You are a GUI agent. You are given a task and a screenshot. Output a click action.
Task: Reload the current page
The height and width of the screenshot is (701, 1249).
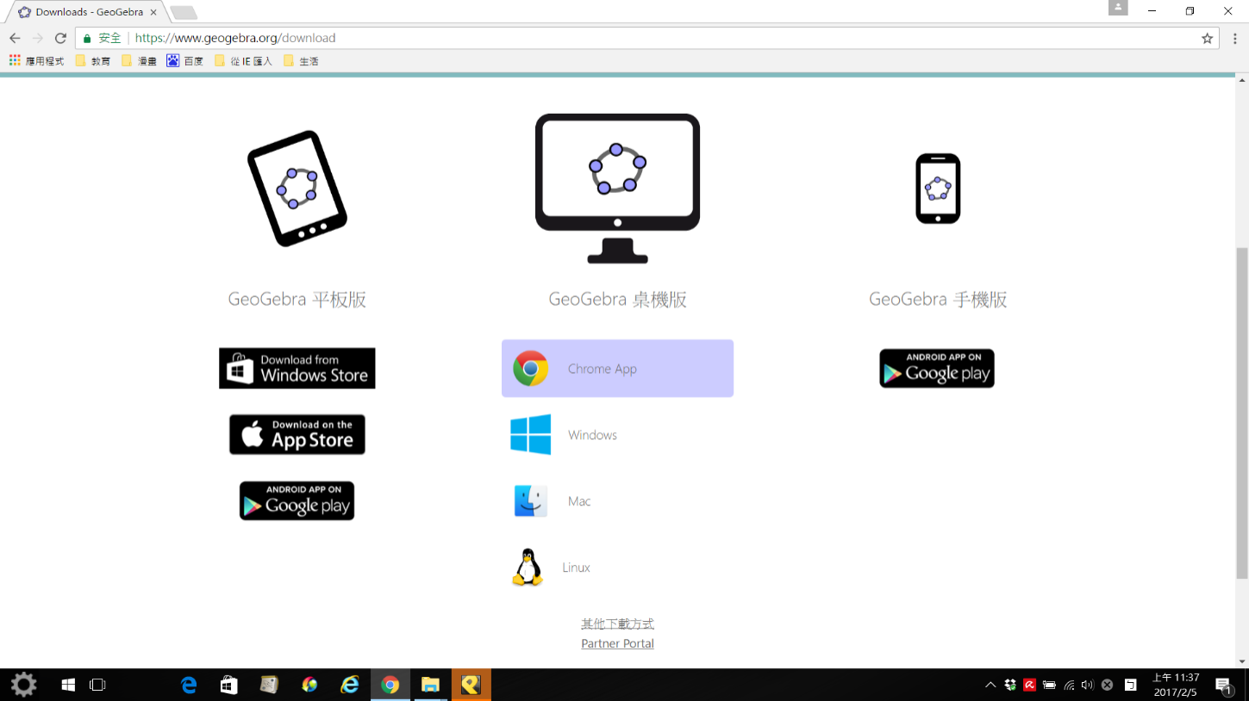[x=60, y=38]
